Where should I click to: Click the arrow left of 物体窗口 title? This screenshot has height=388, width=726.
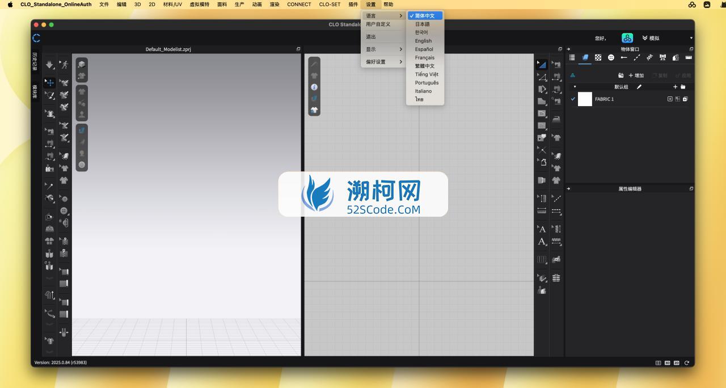568,49
